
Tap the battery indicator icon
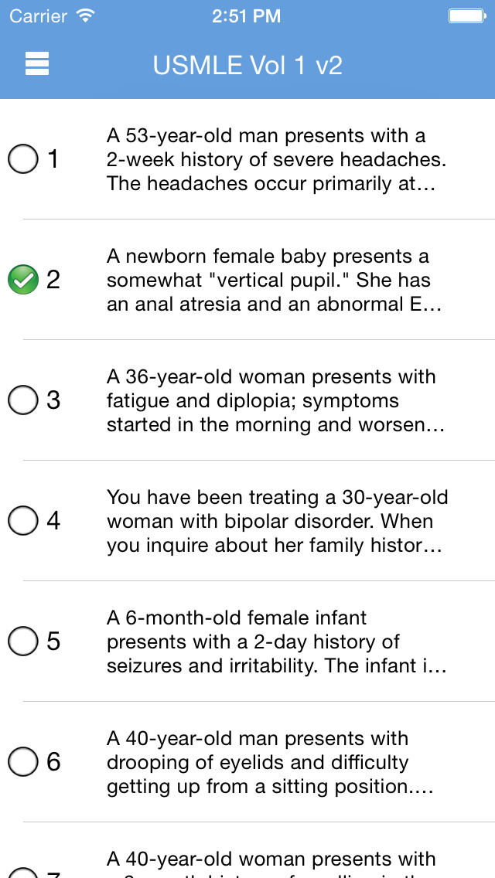coord(466,15)
